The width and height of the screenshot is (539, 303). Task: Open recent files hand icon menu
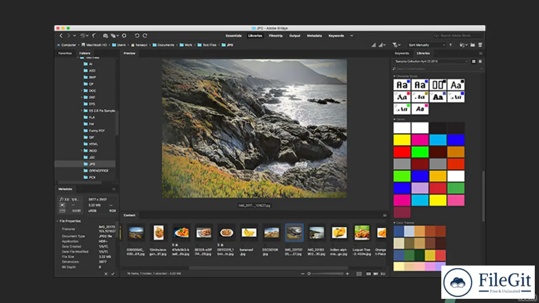(x=463, y=45)
